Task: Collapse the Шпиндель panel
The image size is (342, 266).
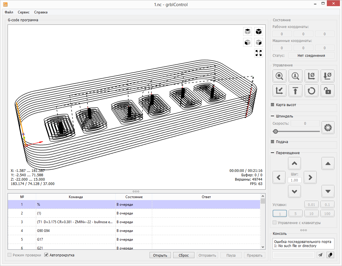Action: [x=273, y=116]
